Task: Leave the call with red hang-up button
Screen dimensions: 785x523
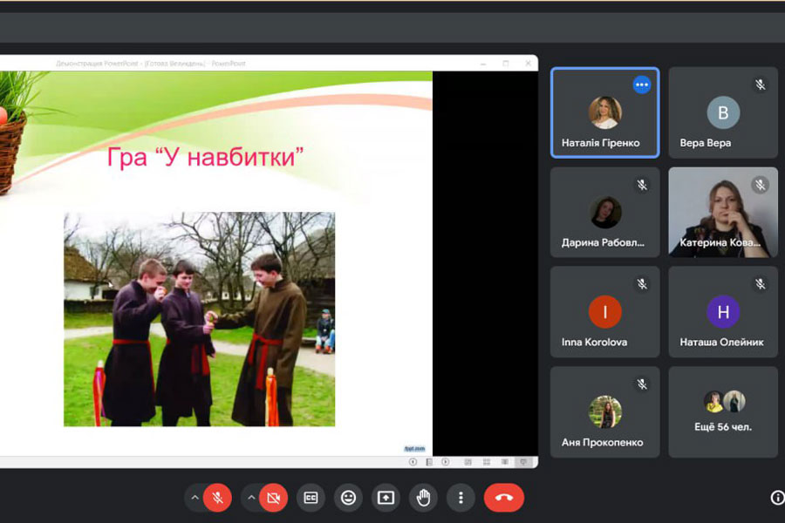Action: [503, 498]
